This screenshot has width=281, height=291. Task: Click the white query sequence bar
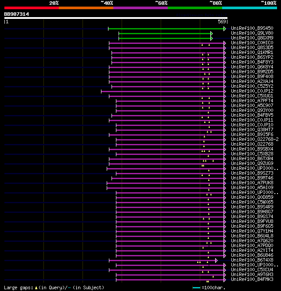click(116, 18)
